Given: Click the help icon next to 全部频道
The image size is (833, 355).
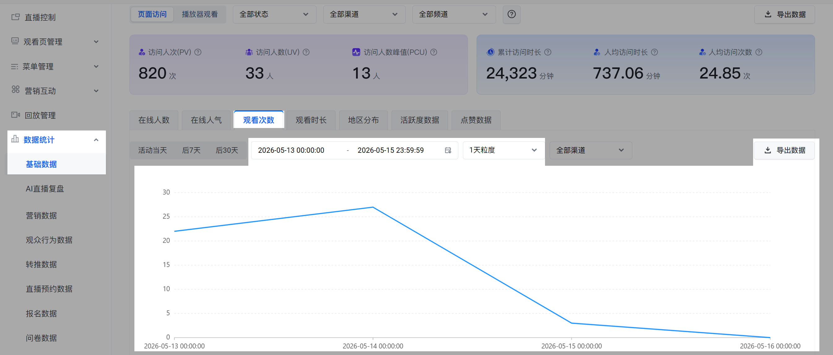Looking at the screenshot, I should click(x=511, y=14).
